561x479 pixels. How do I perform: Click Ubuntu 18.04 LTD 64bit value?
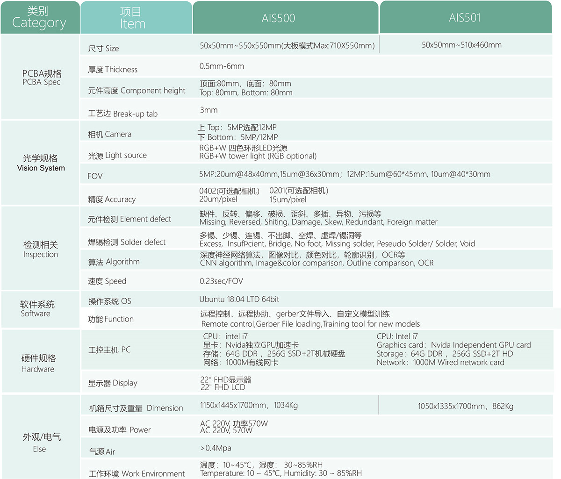click(239, 300)
